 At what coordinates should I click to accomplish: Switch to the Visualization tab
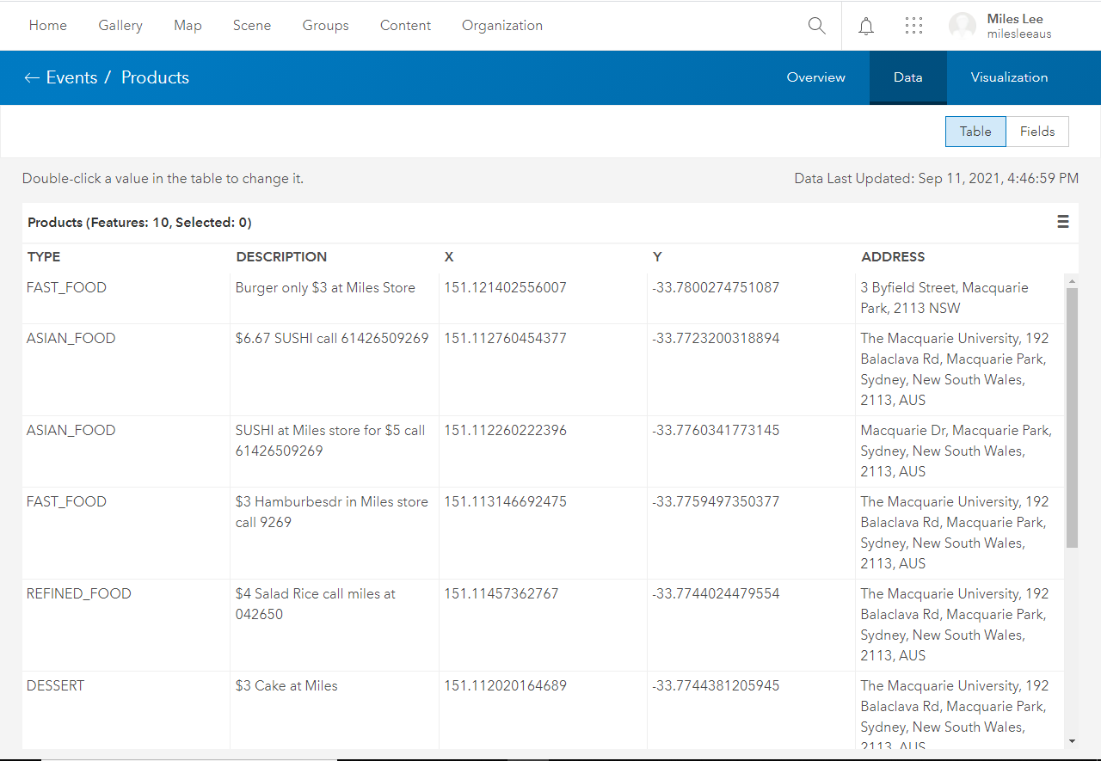[1010, 77]
